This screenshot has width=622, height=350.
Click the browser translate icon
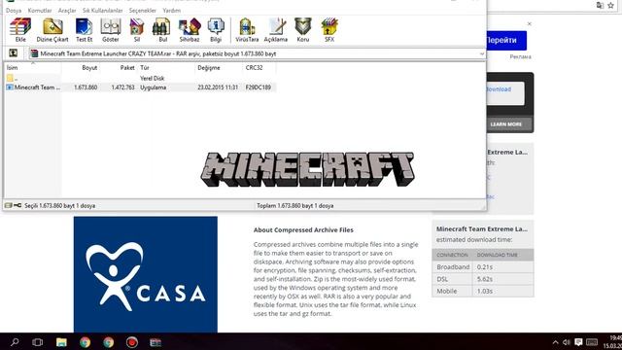[600, 5]
